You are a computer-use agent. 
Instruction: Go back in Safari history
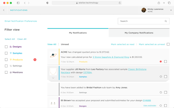(x=25, y=3)
